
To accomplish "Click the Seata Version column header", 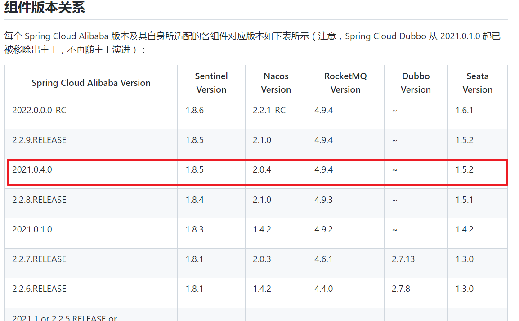I will [478, 83].
